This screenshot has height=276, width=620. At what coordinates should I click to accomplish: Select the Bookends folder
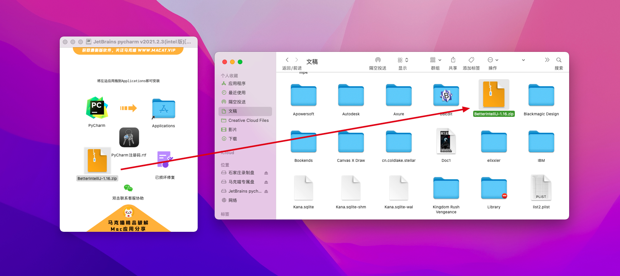[304, 142]
